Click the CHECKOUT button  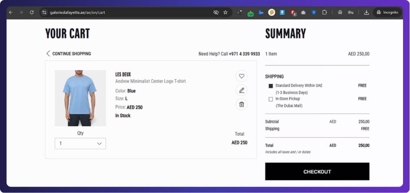pyautogui.click(x=317, y=172)
